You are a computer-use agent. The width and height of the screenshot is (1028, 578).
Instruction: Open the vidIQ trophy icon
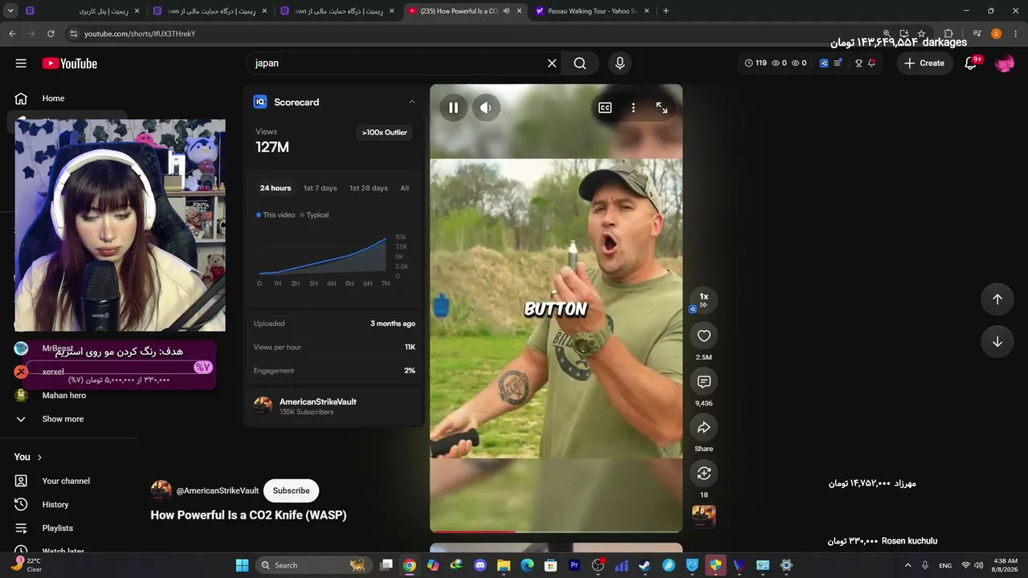859,63
